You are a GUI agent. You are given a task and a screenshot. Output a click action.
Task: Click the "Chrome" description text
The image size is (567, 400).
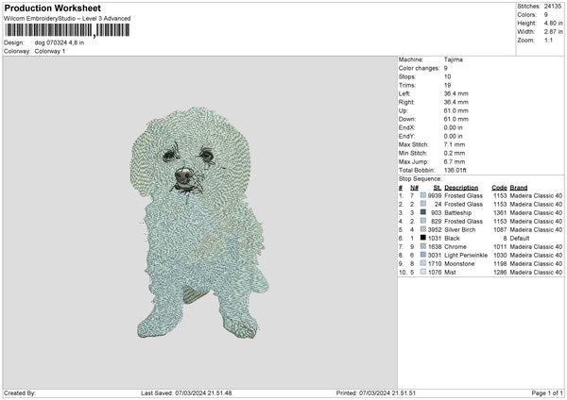click(455, 246)
